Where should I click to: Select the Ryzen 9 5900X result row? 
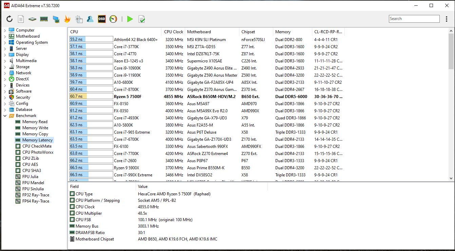206,168
